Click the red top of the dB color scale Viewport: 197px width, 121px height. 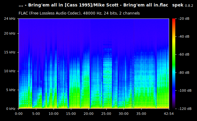click(174, 20)
